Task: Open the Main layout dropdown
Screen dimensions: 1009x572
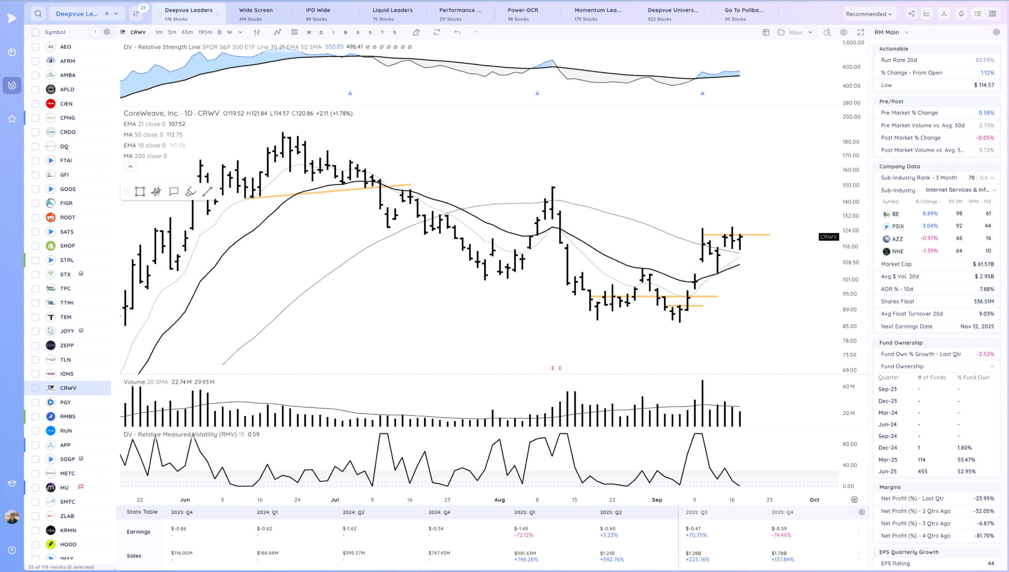Action: 800,32
